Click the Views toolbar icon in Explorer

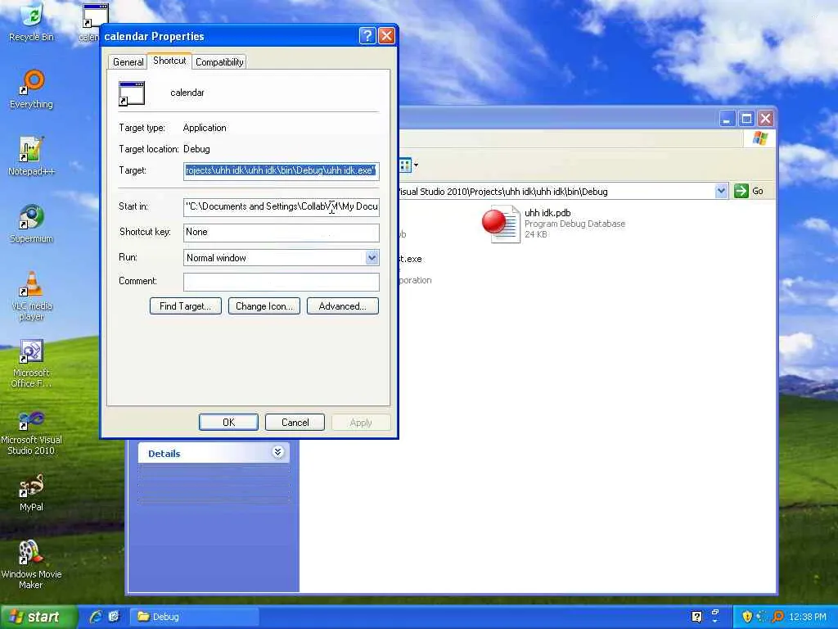click(x=405, y=165)
